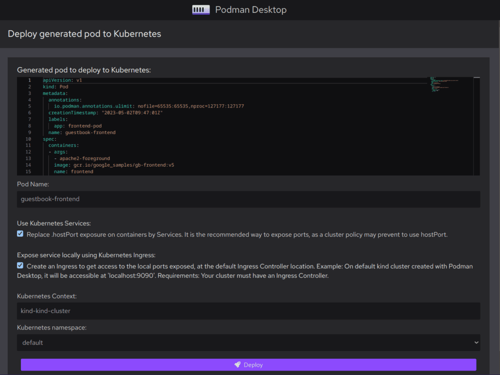500x375 pixels.
Task: Click the Podman Desktop logo icon
Action: point(201,10)
